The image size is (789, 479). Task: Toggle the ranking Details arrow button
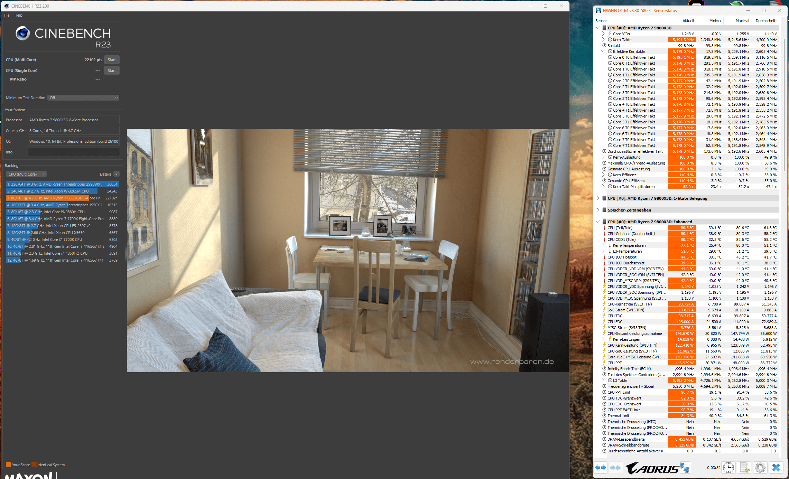(117, 174)
